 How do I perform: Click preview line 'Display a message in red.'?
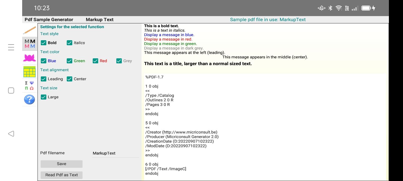pyautogui.click(x=168, y=39)
